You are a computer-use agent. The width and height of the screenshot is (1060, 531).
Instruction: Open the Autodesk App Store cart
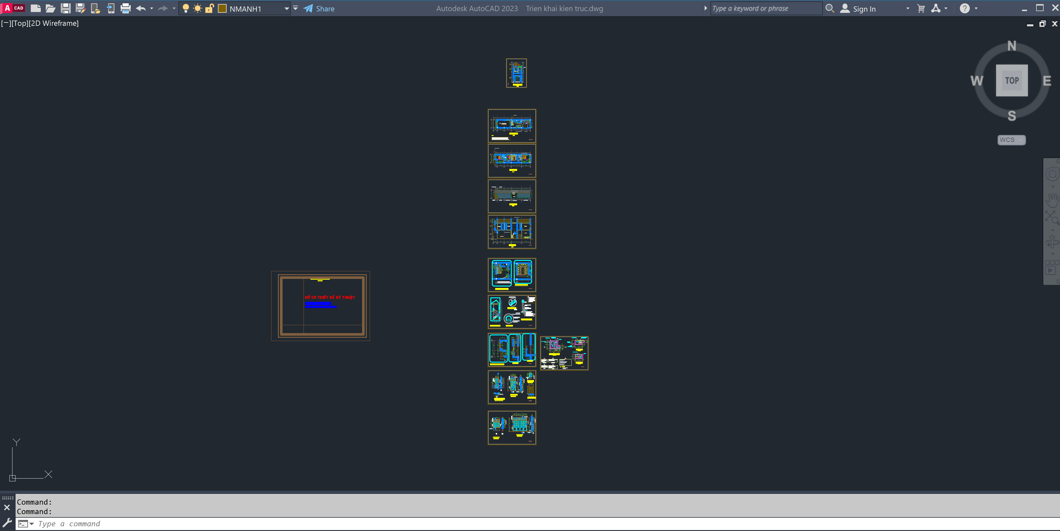pyautogui.click(x=921, y=8)
